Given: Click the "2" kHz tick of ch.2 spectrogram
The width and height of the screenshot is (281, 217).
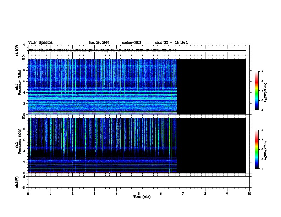Looking at the screenshot, I should (24, 162).
